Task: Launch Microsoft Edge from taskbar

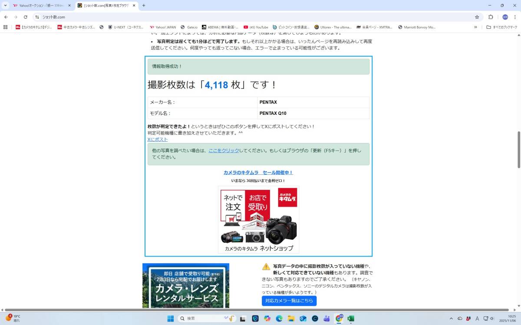Action: point(279,318)
